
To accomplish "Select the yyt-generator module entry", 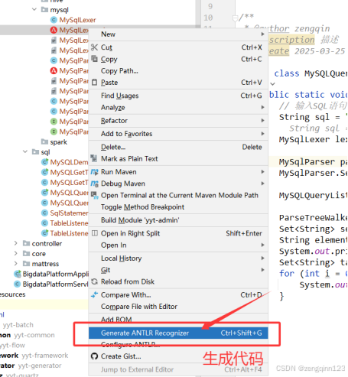I will [x=40, y=366].
